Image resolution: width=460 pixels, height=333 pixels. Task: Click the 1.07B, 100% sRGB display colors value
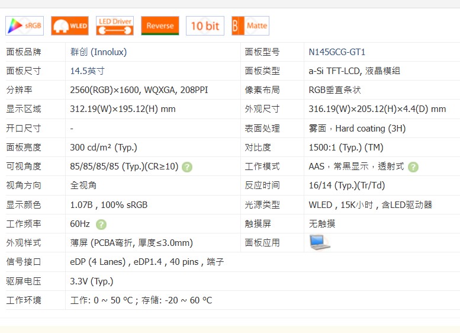coord(108,205)
